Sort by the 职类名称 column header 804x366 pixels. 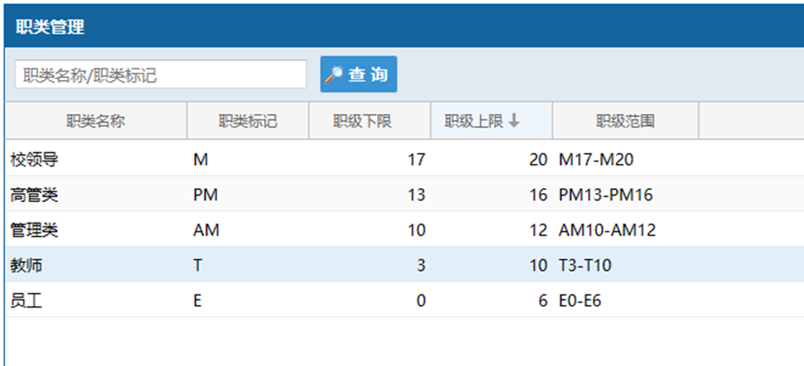96,121
